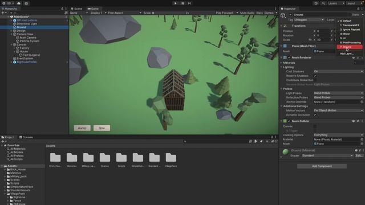Toggle the Ground object active checkbox
The image size is (365, 205).
click(x=290, y=15)
